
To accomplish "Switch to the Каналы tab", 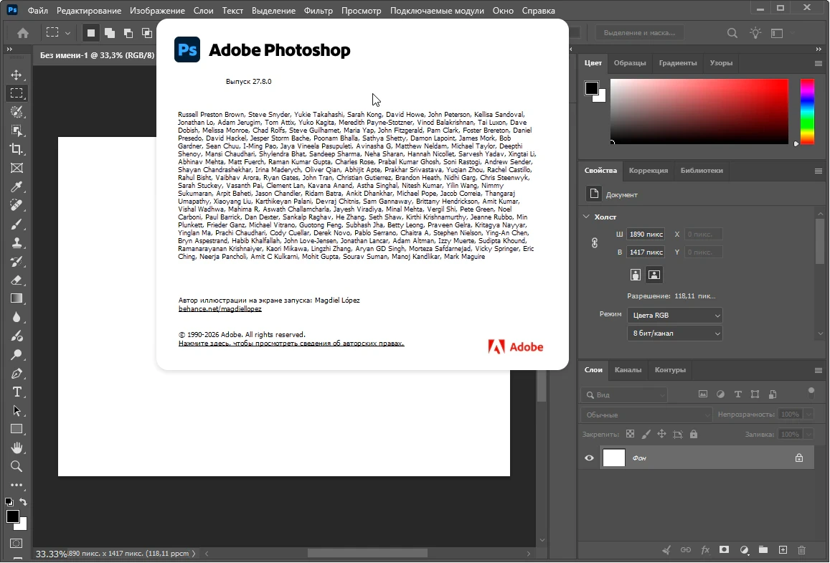I will pyautogui.click(x=628, y=370).
